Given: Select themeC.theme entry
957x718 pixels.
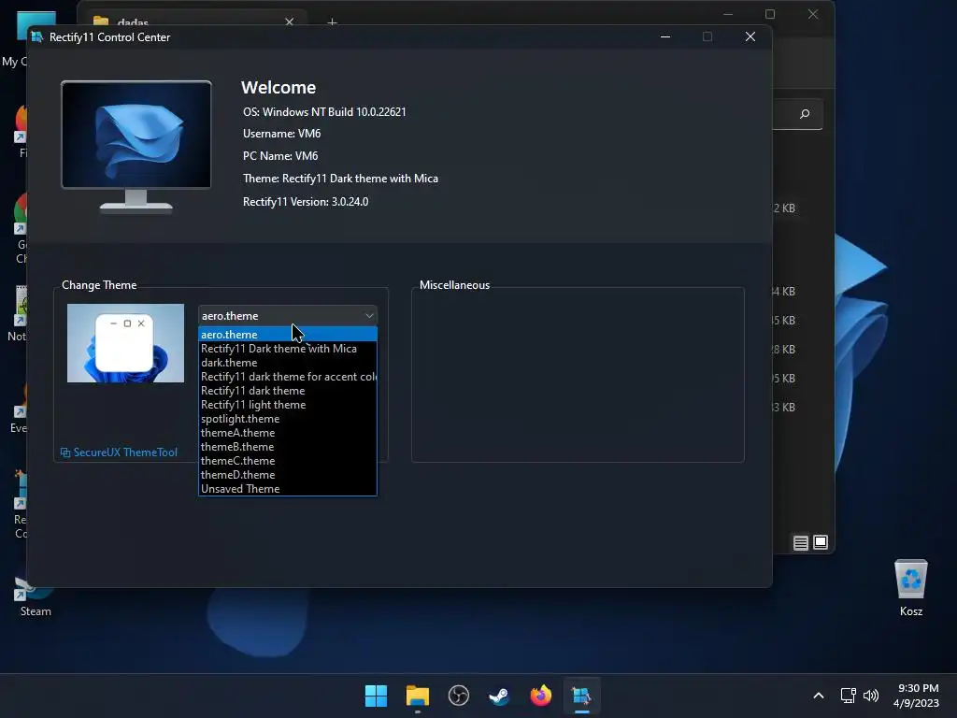Looking at the screenshot, I should pos(288,461).
